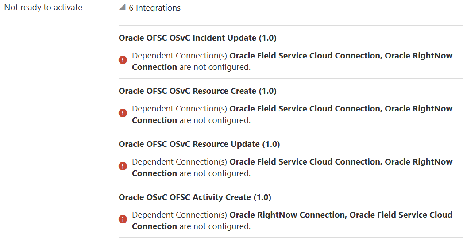Image resolution: width=463 pixels, height=238 pixels.
Task: Click "are not configured" under Resource Update
Action: coord(215,173)
